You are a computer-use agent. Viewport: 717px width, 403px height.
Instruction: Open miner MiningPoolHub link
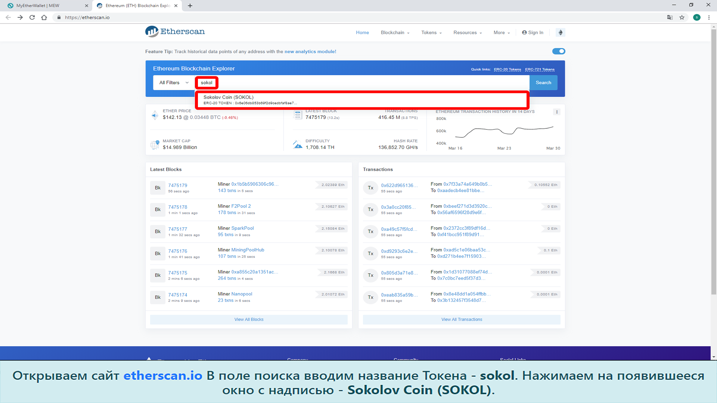click(248, 250)
